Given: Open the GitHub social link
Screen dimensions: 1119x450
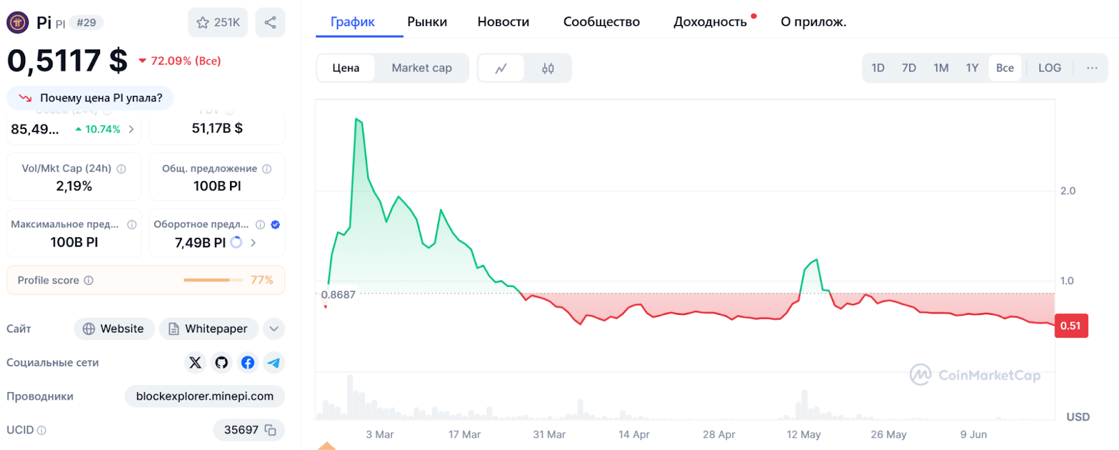Looking at the screenshot, I should point(222,363).
